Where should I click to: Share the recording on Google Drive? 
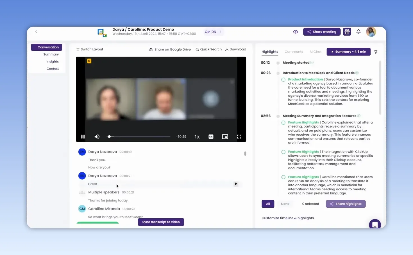[170, 49]
